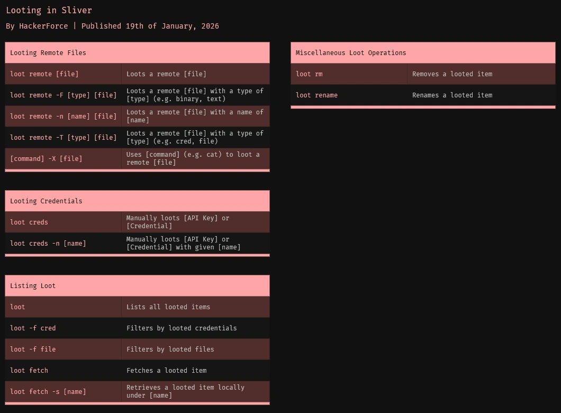Click the 'Looting Credentials' section header
This screenshot has width=561, height=413.
(138, 201)
